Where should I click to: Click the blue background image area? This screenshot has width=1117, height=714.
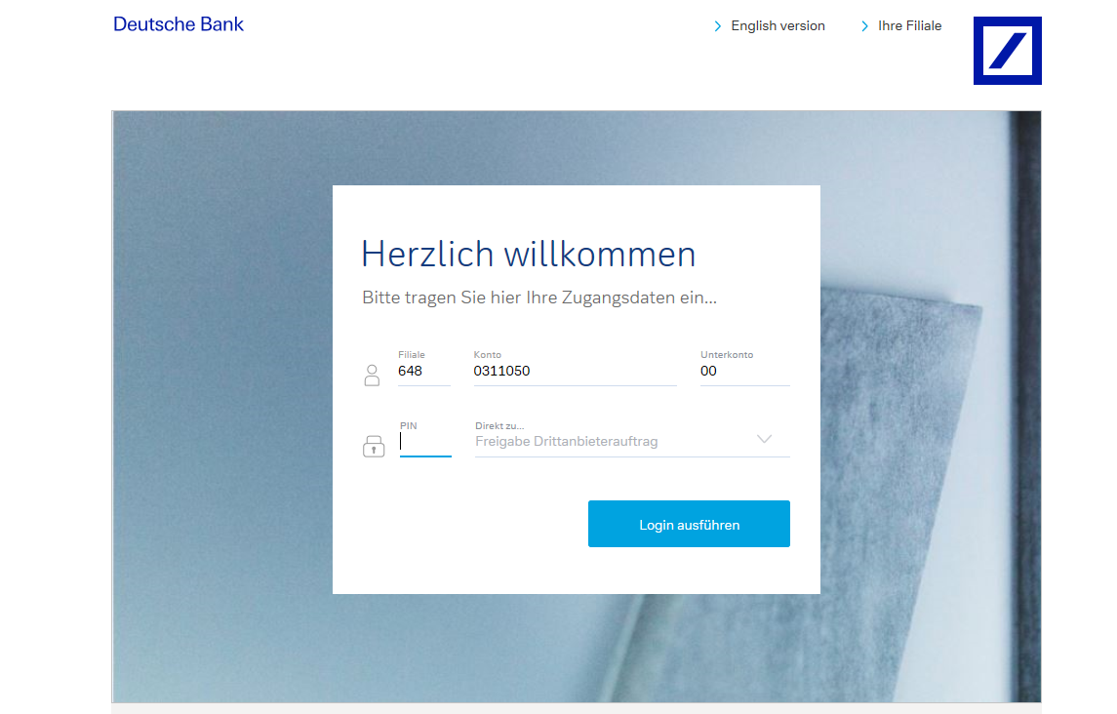[220, 406]
